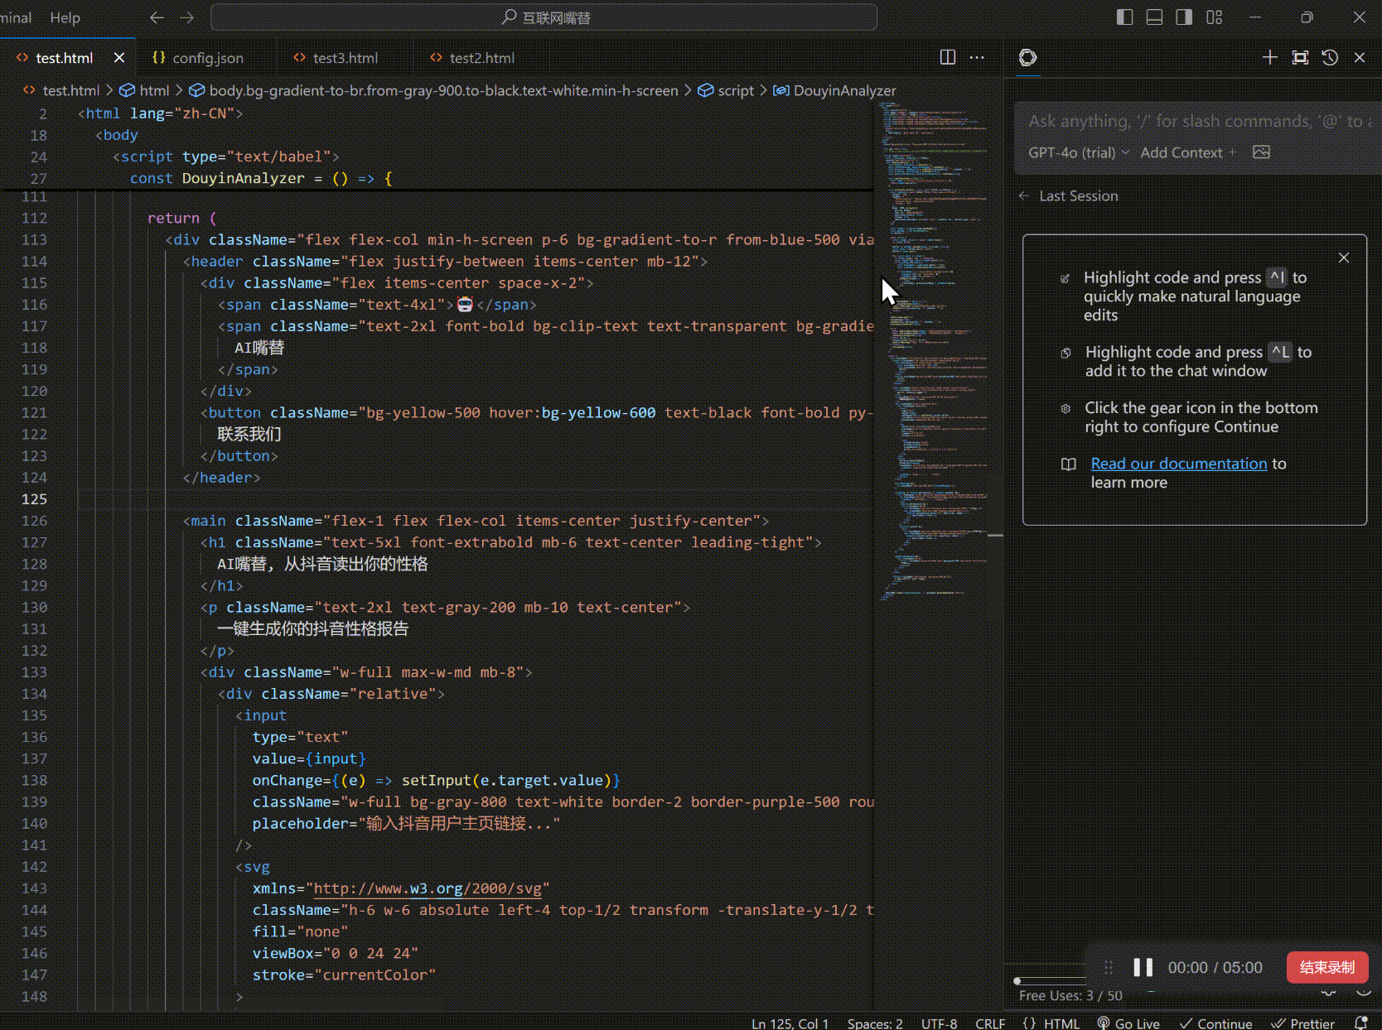Toggle the primary side bar
This screenshot has height=1030, width=1382.
click(x=1124, y=17)
